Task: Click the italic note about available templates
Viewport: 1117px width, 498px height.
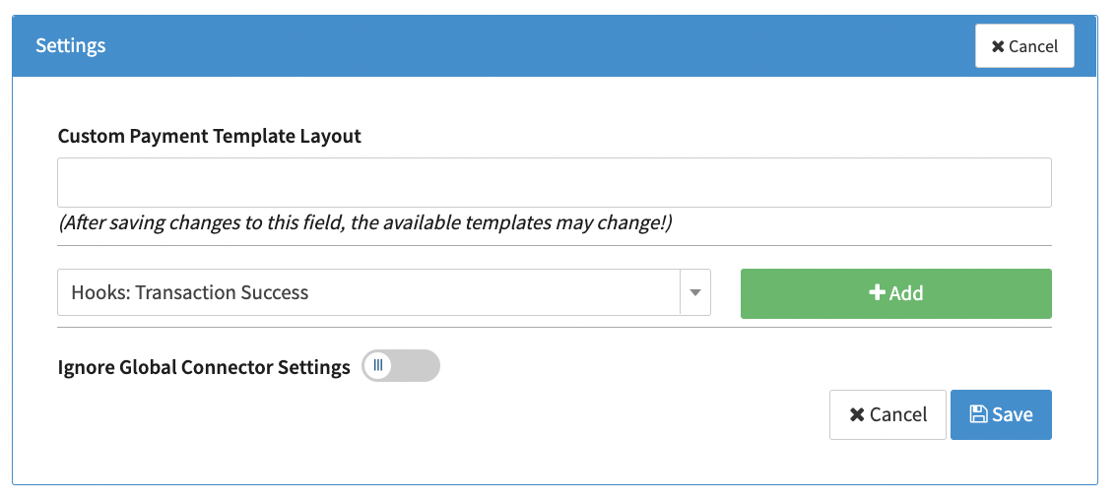Action: (365, 223)
